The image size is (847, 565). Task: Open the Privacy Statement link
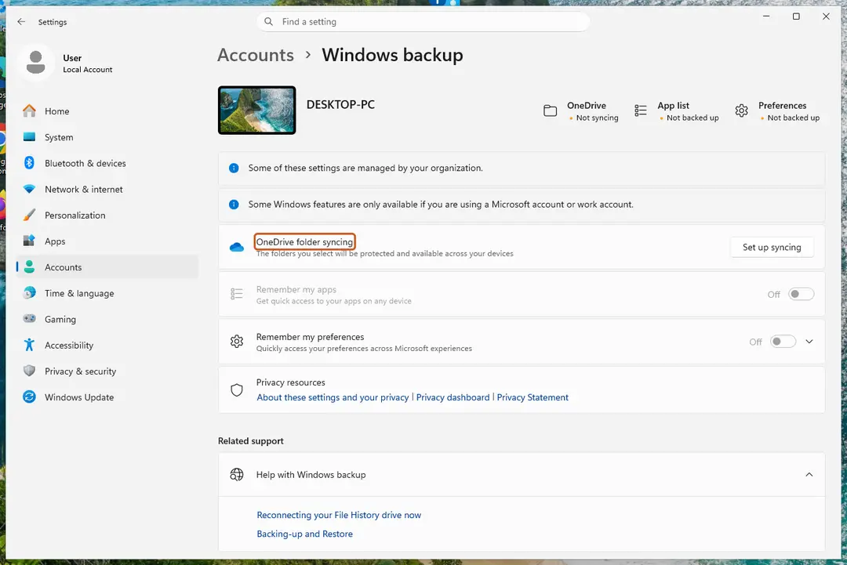point(533,397)
